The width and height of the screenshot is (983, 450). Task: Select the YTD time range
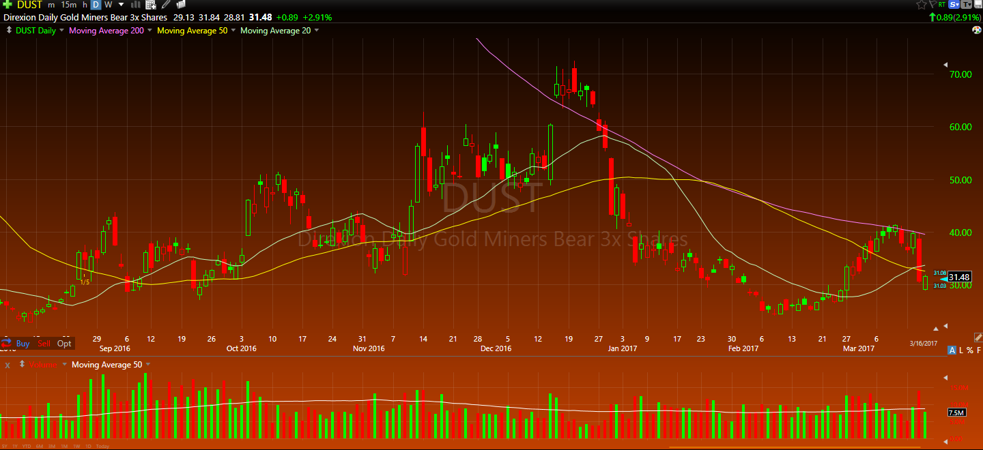(26, 446)
